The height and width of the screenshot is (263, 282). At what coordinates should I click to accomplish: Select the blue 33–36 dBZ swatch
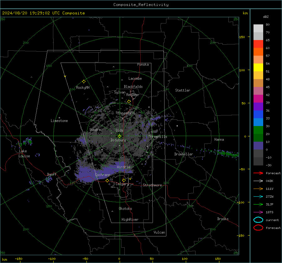[258, 114]
